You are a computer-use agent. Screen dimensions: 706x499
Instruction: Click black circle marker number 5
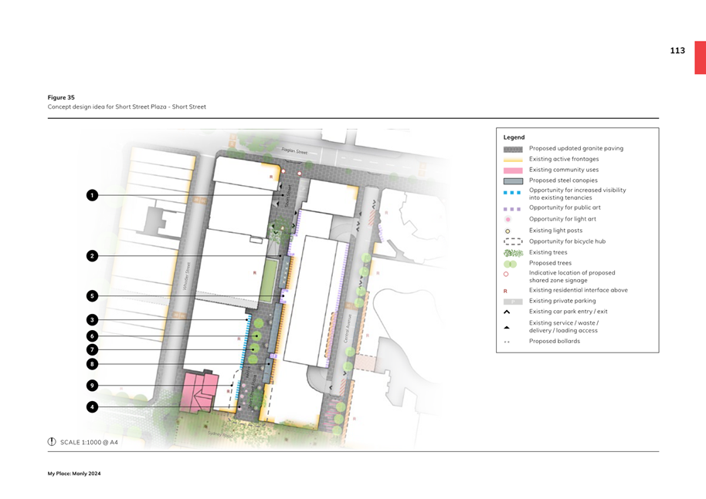tap(92, 296)
